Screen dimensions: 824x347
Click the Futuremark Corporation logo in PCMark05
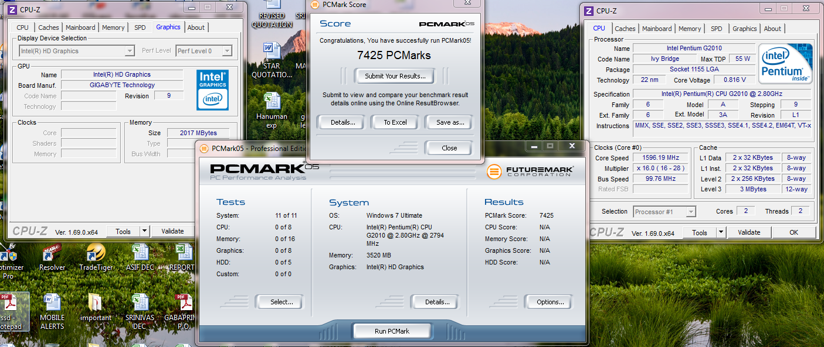tap(530, 171)
